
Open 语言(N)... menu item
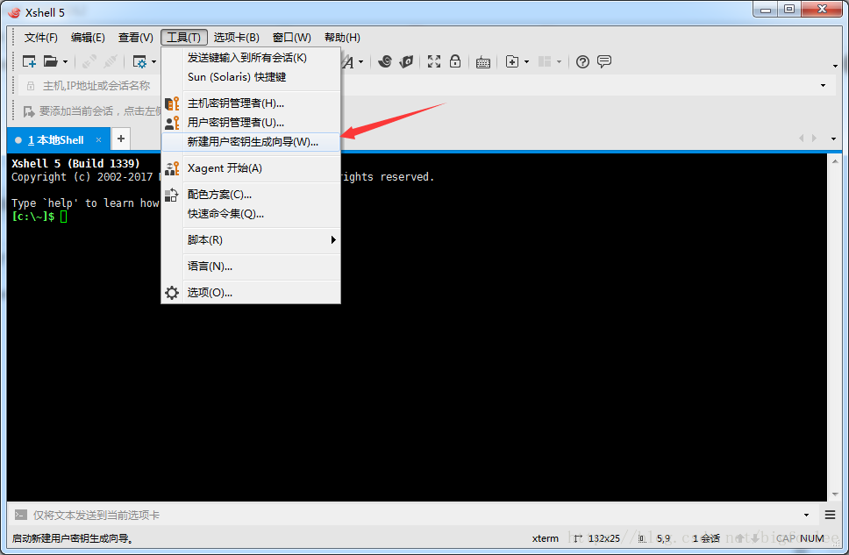pos(251,267)
